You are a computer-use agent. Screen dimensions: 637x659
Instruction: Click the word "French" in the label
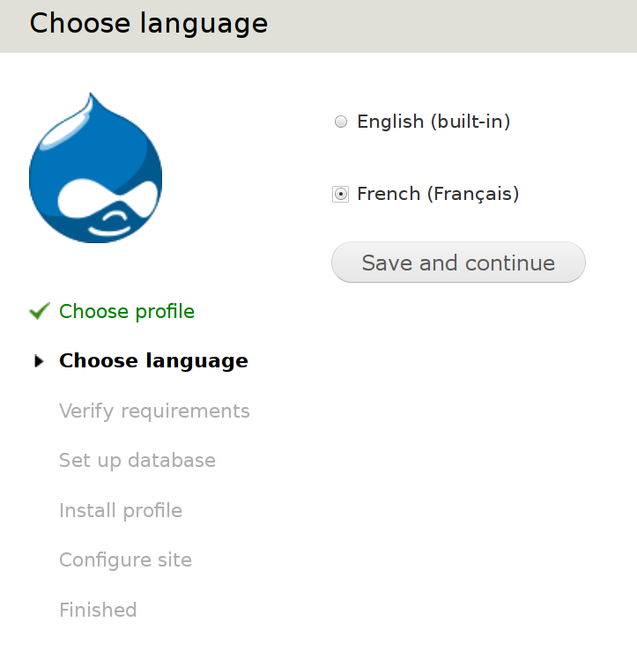[x=389, y=193]
